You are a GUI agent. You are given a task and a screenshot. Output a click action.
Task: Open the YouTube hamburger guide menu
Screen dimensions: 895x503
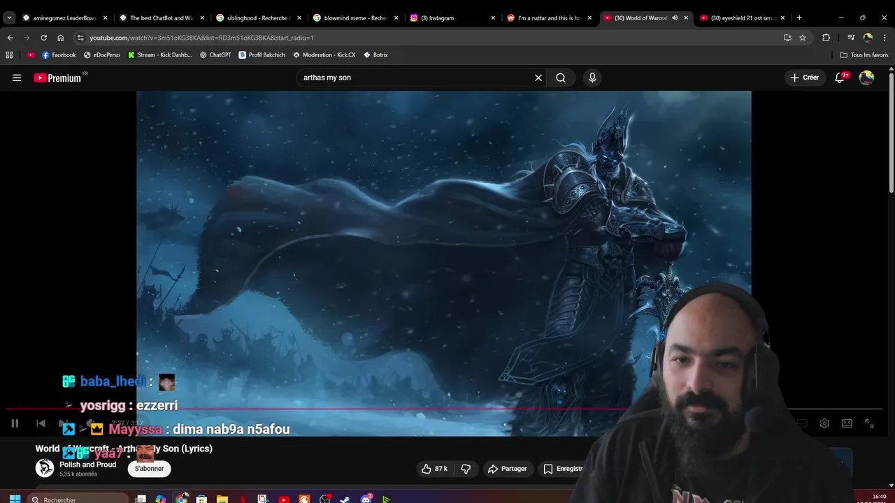pos(17,78)
